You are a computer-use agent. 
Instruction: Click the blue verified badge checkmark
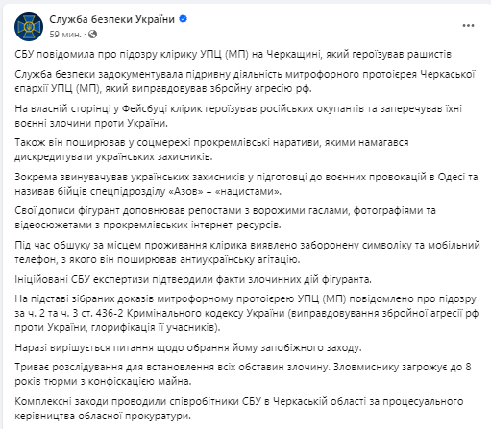(x=183, y=19)
